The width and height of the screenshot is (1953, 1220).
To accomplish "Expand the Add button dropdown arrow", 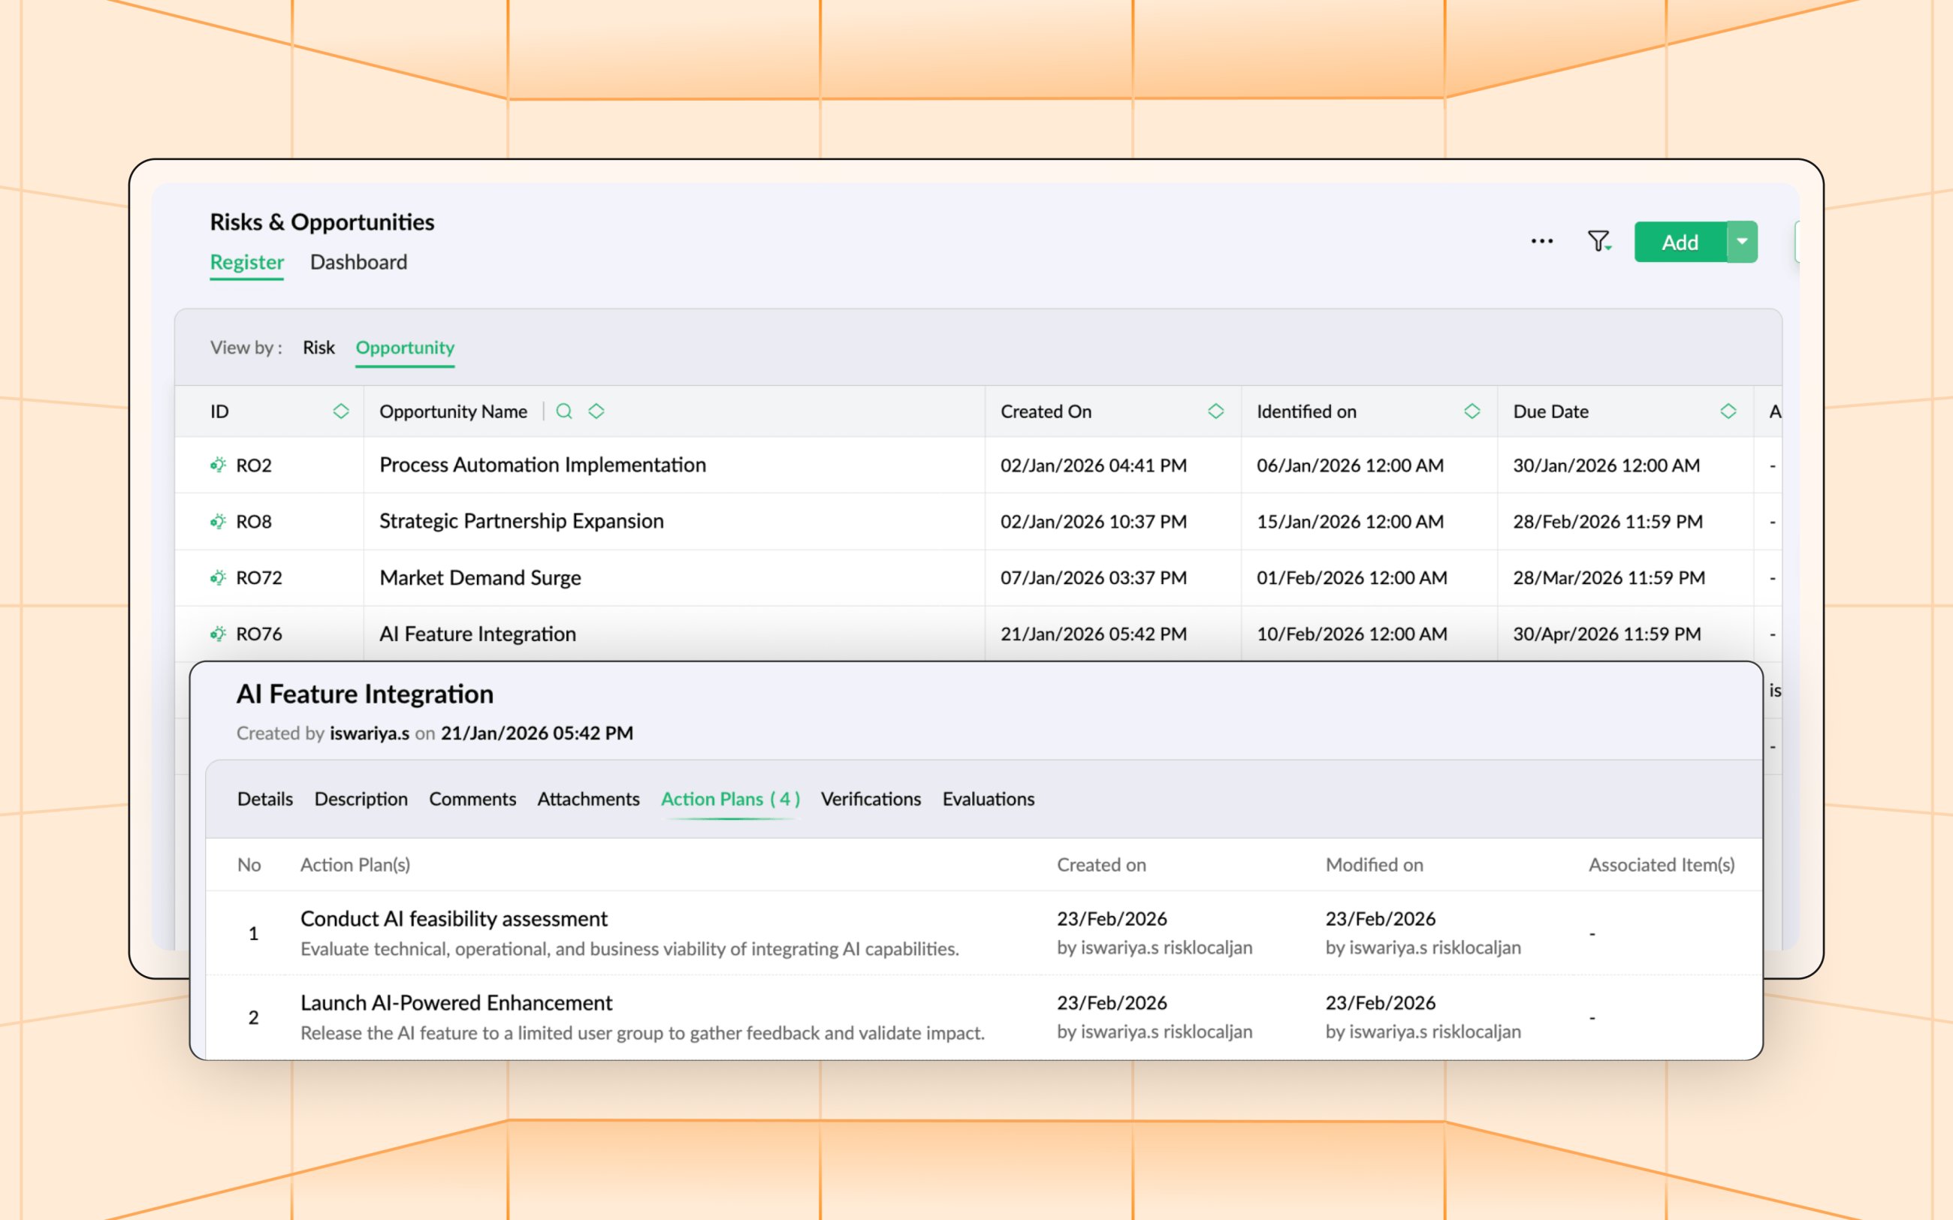I will [x=1742, y=241].
